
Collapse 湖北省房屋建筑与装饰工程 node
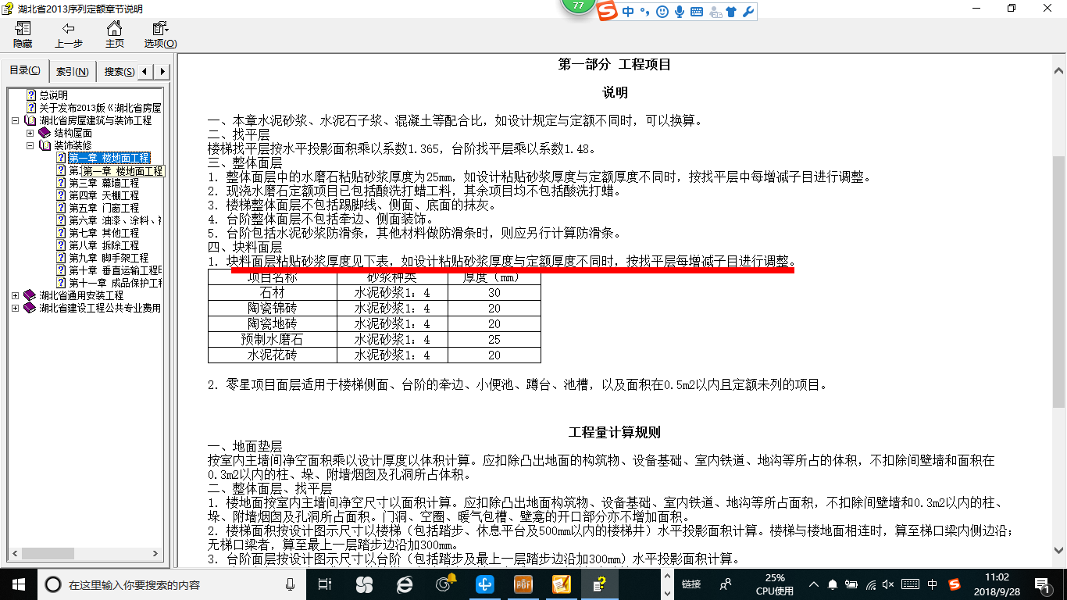[x=16, y=120]
